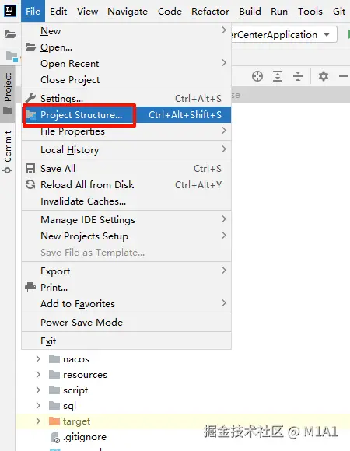Viewport: 350px width, 451px height.
Task: Select Close Project
Action: point(126,79)
